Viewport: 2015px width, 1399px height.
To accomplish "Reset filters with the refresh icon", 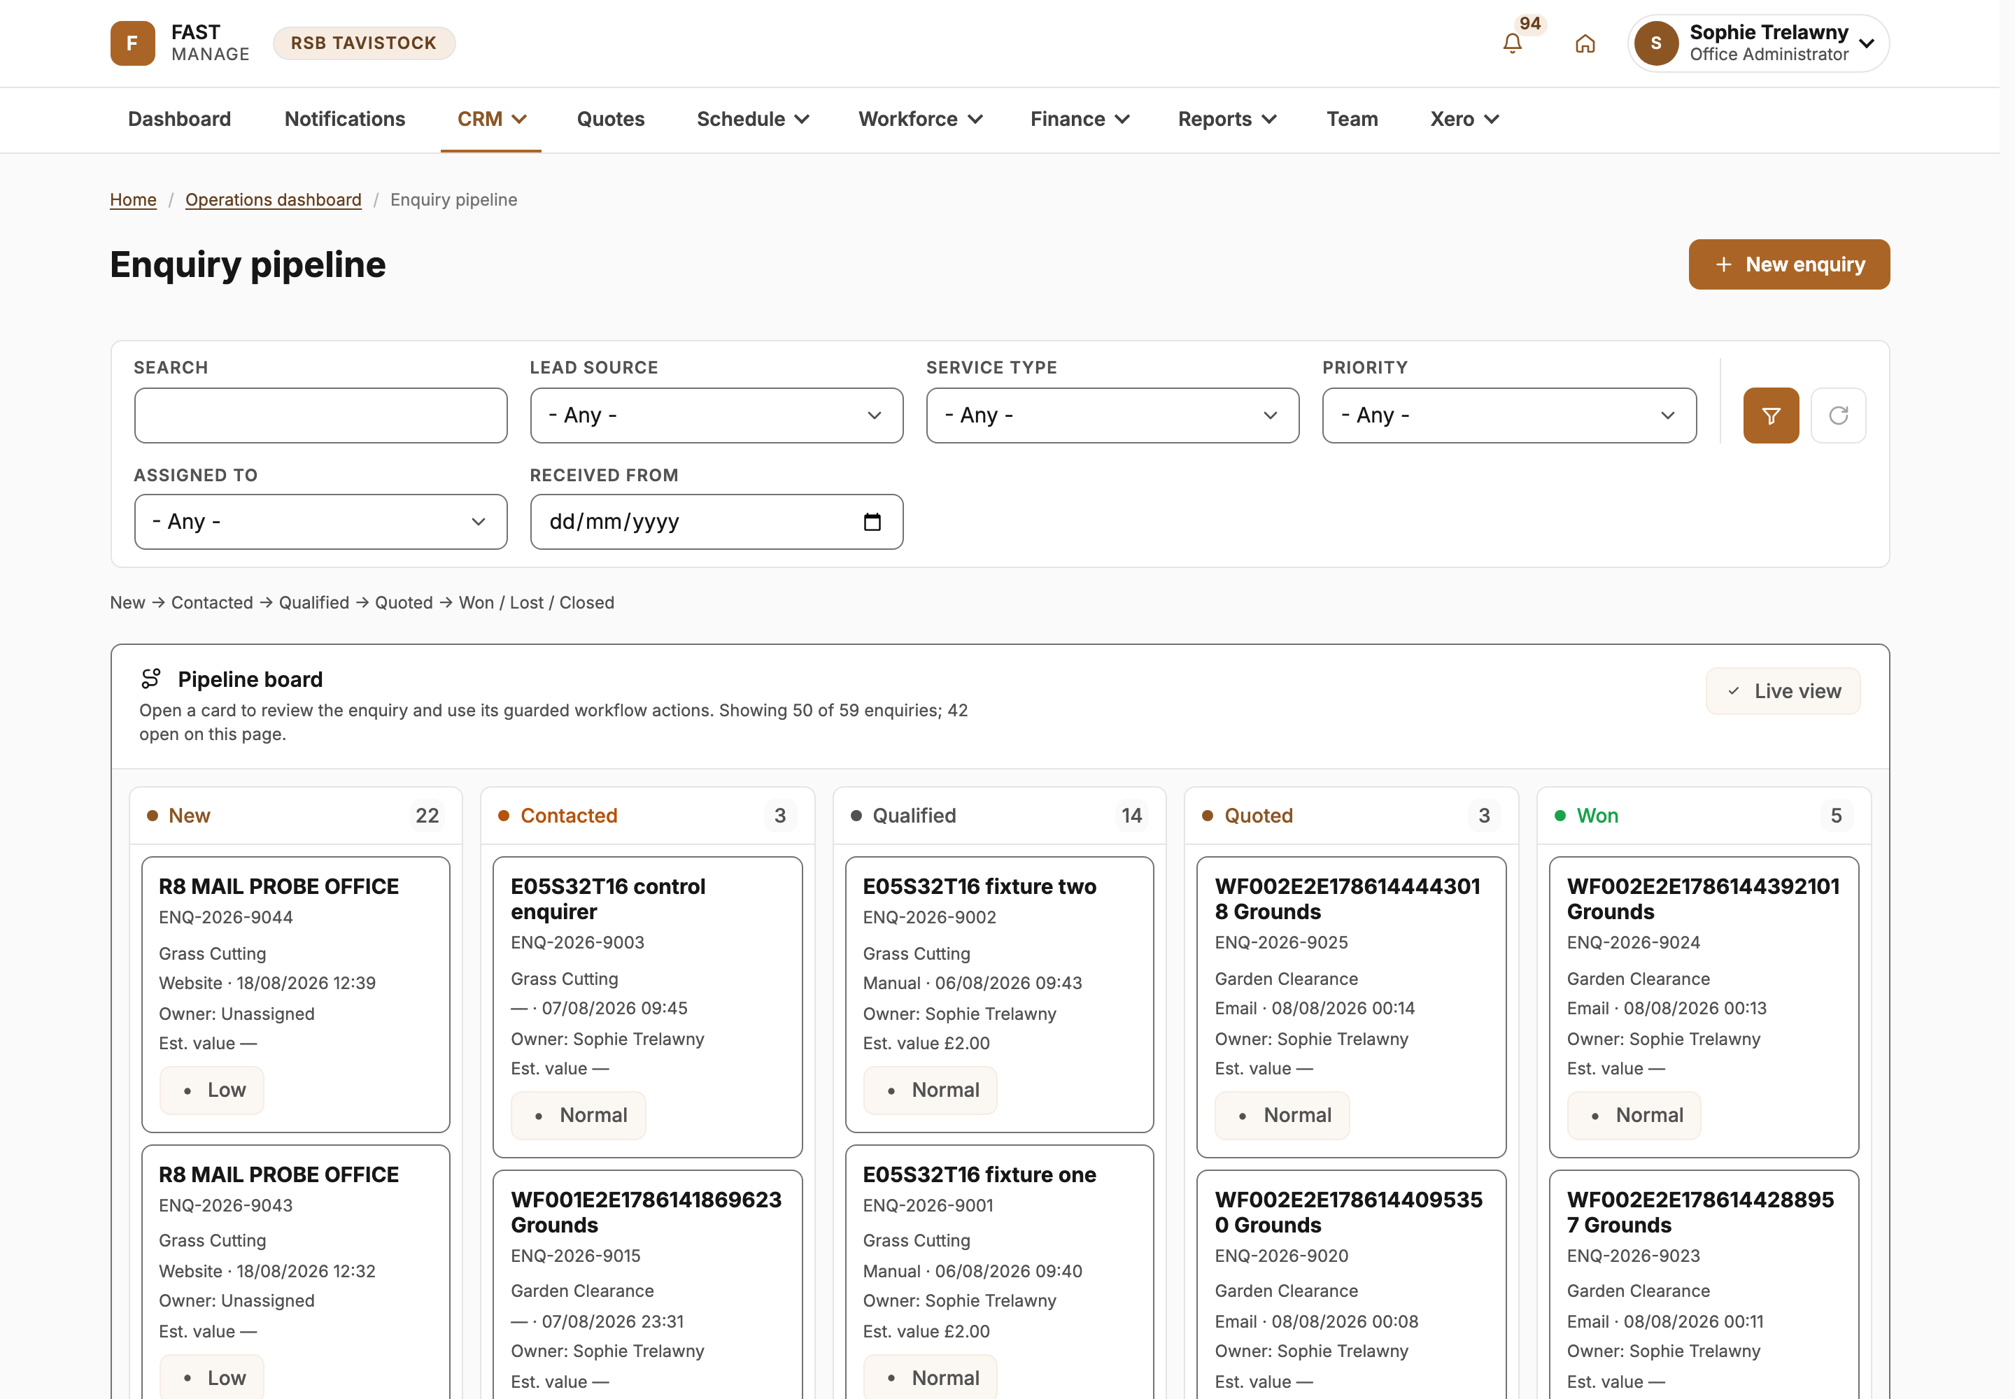I will click(x=1838, y=416).
